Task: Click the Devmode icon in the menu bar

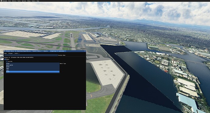Action: point(1,1)
